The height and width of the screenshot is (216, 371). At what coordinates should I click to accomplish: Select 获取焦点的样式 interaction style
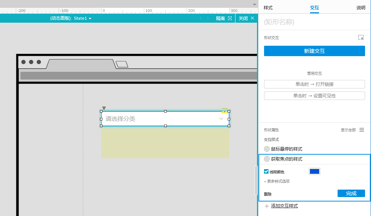click(283, 159)
